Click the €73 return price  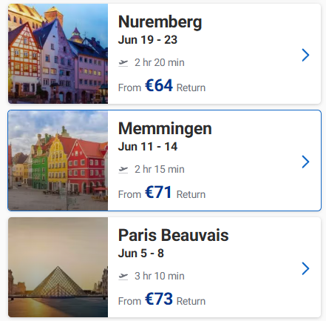159,299
